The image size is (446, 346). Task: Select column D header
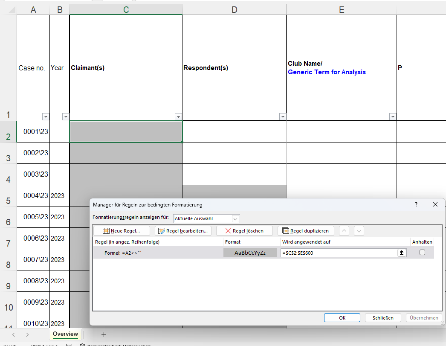(234, 10)
